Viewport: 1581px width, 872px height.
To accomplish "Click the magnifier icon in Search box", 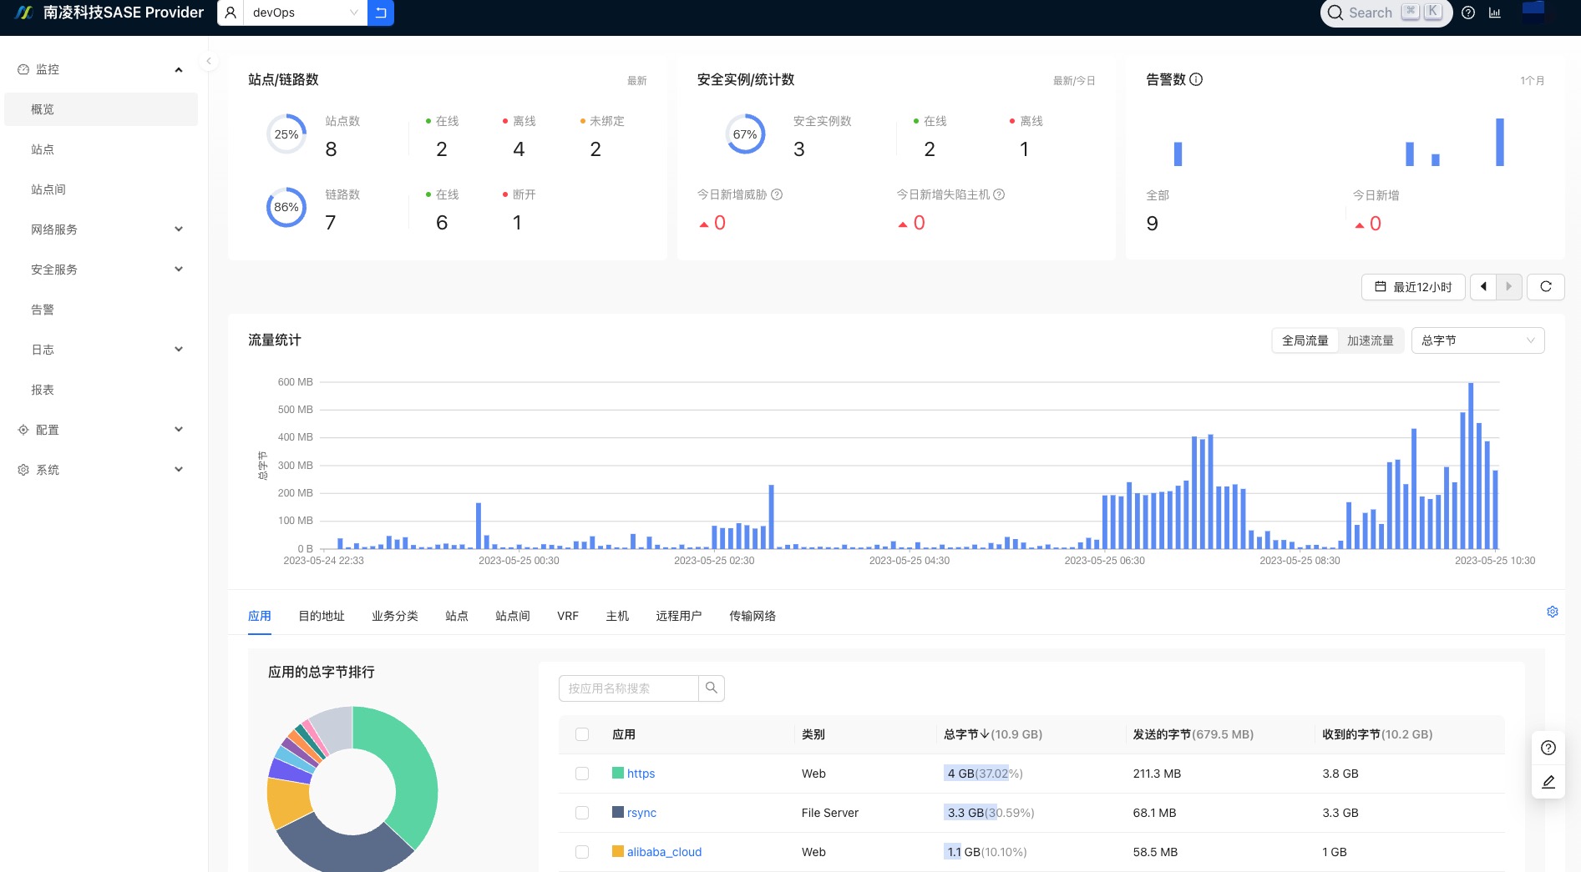I will click(x=1335, y=13).
